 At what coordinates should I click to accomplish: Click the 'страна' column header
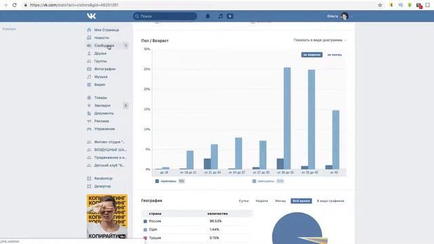click(x=155, y=214)
